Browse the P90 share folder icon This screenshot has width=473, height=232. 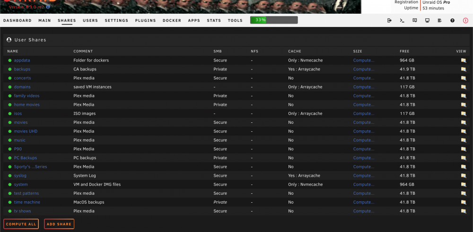click(x=464, y=149)
